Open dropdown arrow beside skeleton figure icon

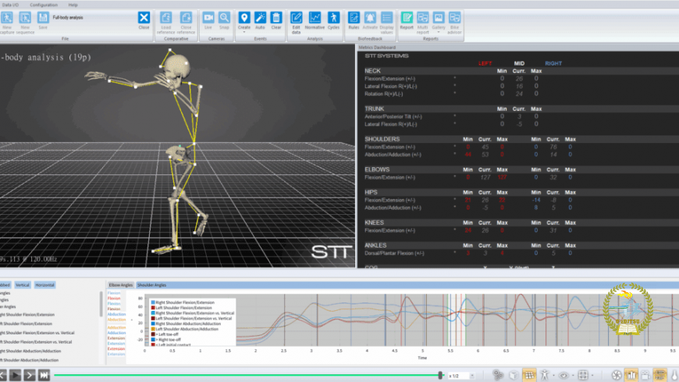[553, 376]
